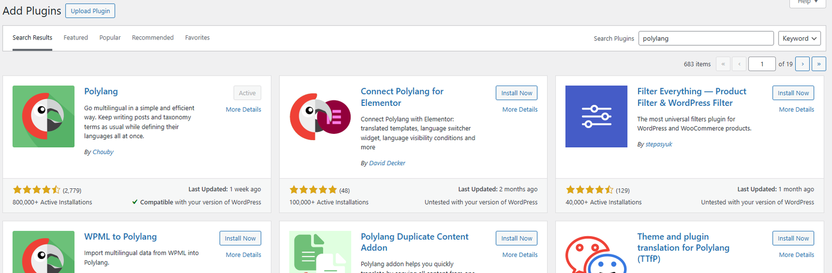The image size is (832, 273).
Task: Install Theme and plugin translation TTfP
Action: tap(794, 238)
